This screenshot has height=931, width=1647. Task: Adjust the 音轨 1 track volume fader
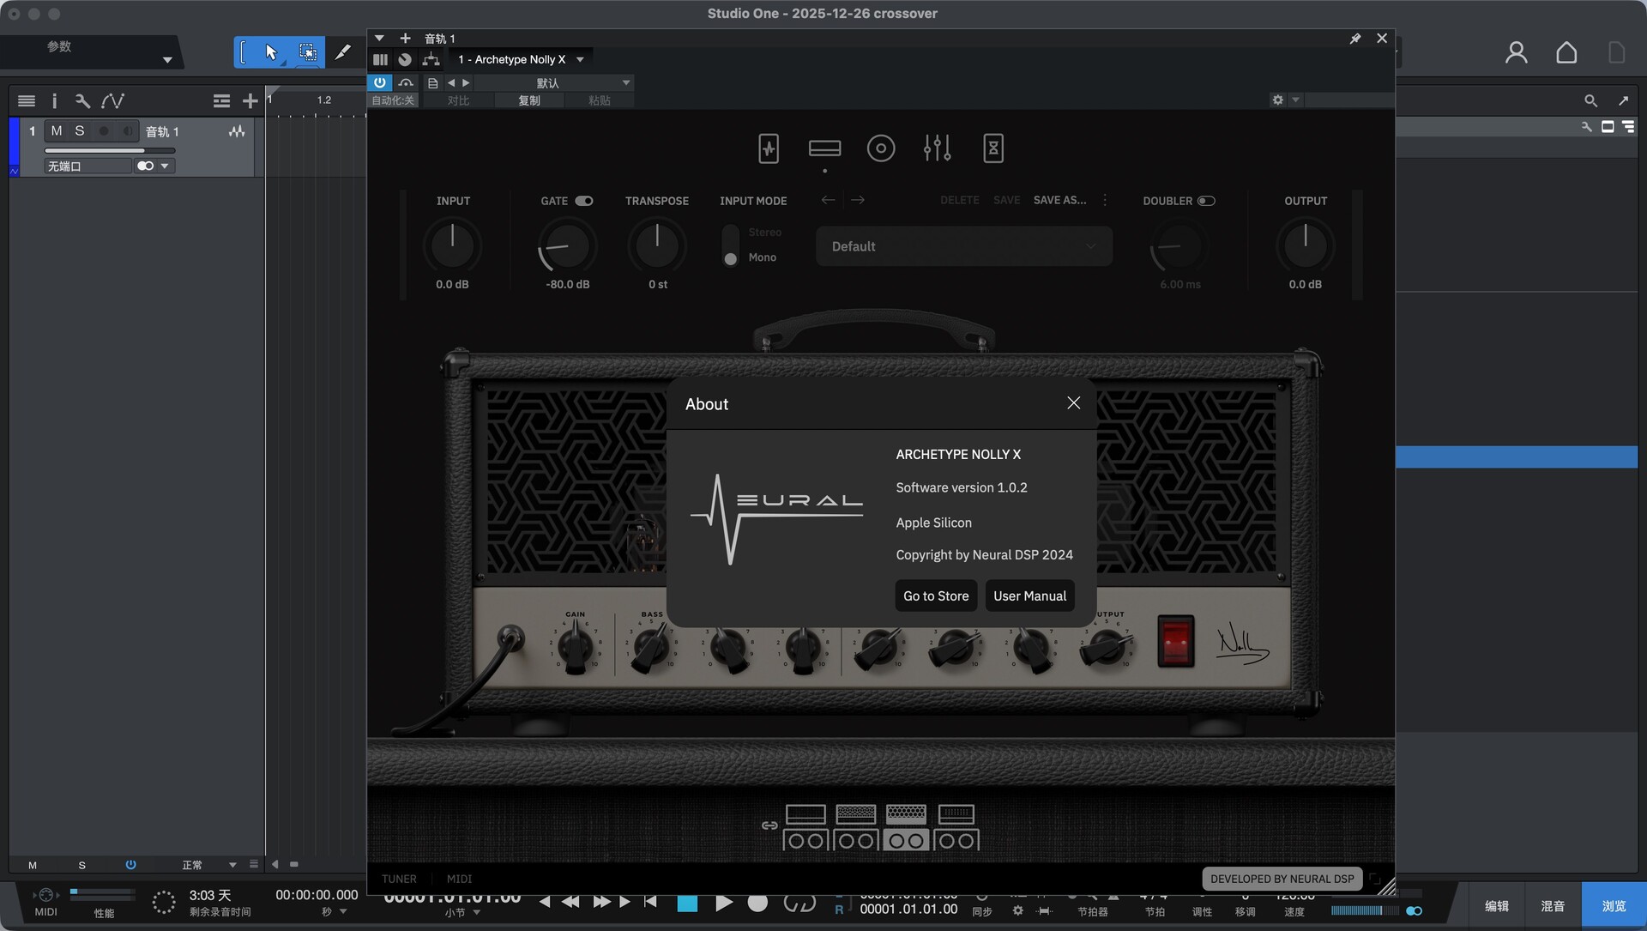pyautogui.click(x=110, y=151)
